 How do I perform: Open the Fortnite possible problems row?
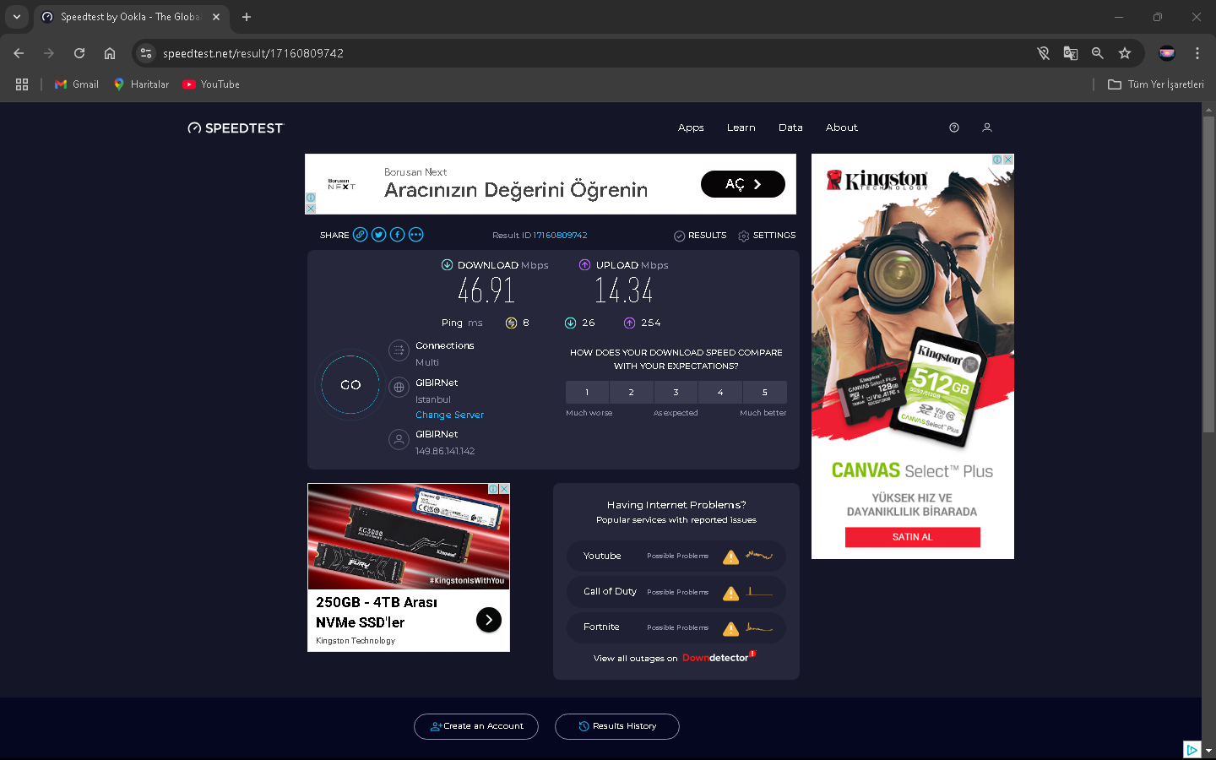pyautogui.click(x=676, y=627)
